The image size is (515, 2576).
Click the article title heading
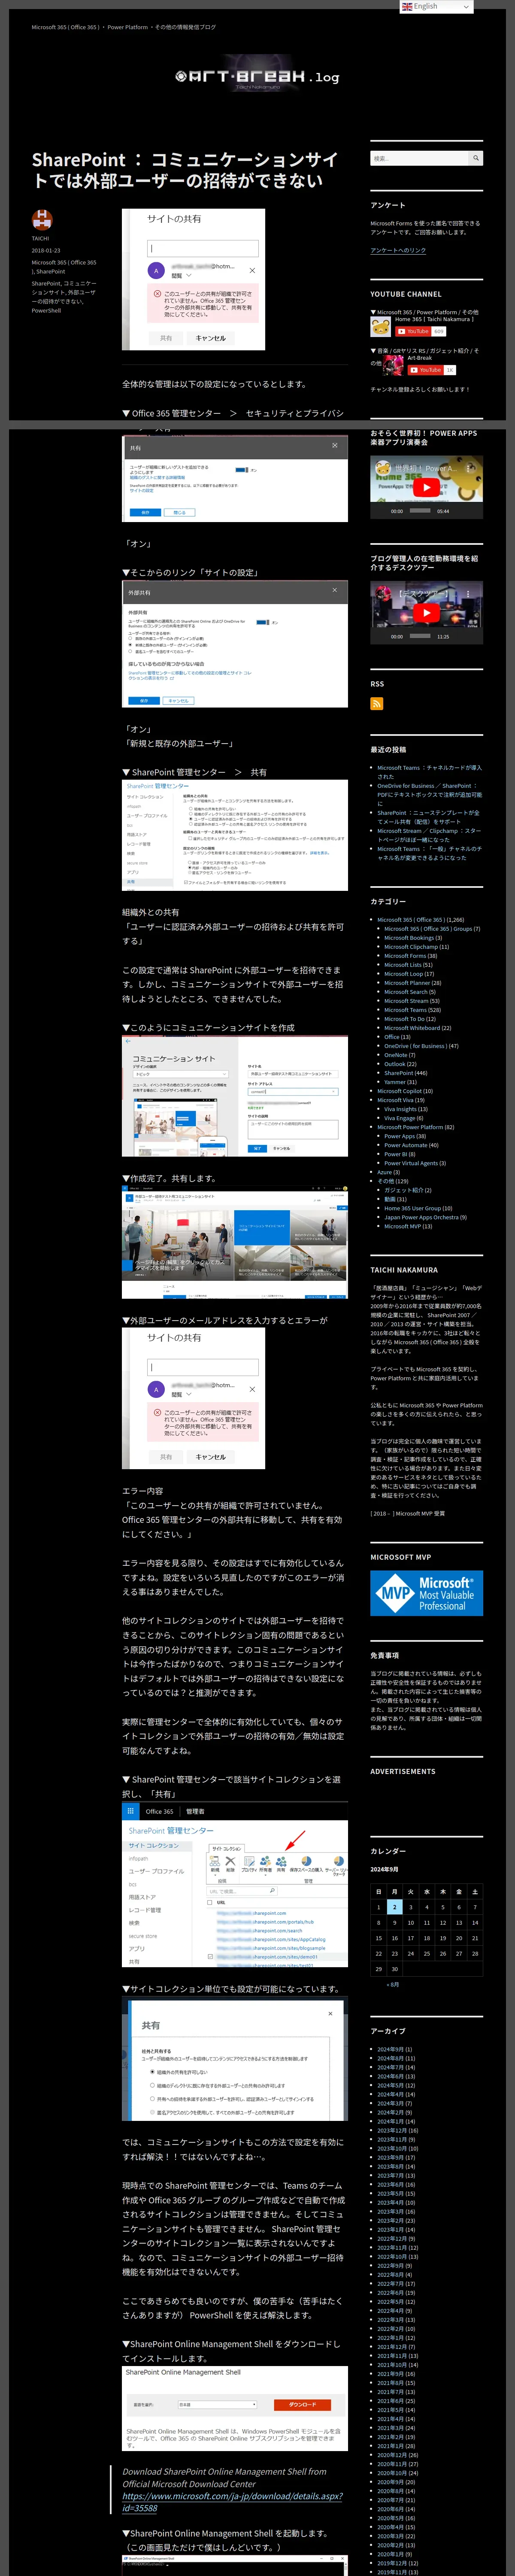click(184, 170)
